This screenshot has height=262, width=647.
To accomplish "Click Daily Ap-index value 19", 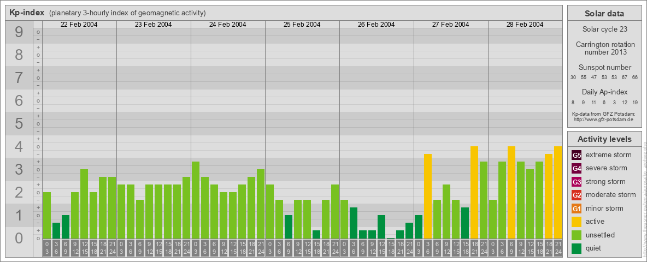I will coord(635,102).
